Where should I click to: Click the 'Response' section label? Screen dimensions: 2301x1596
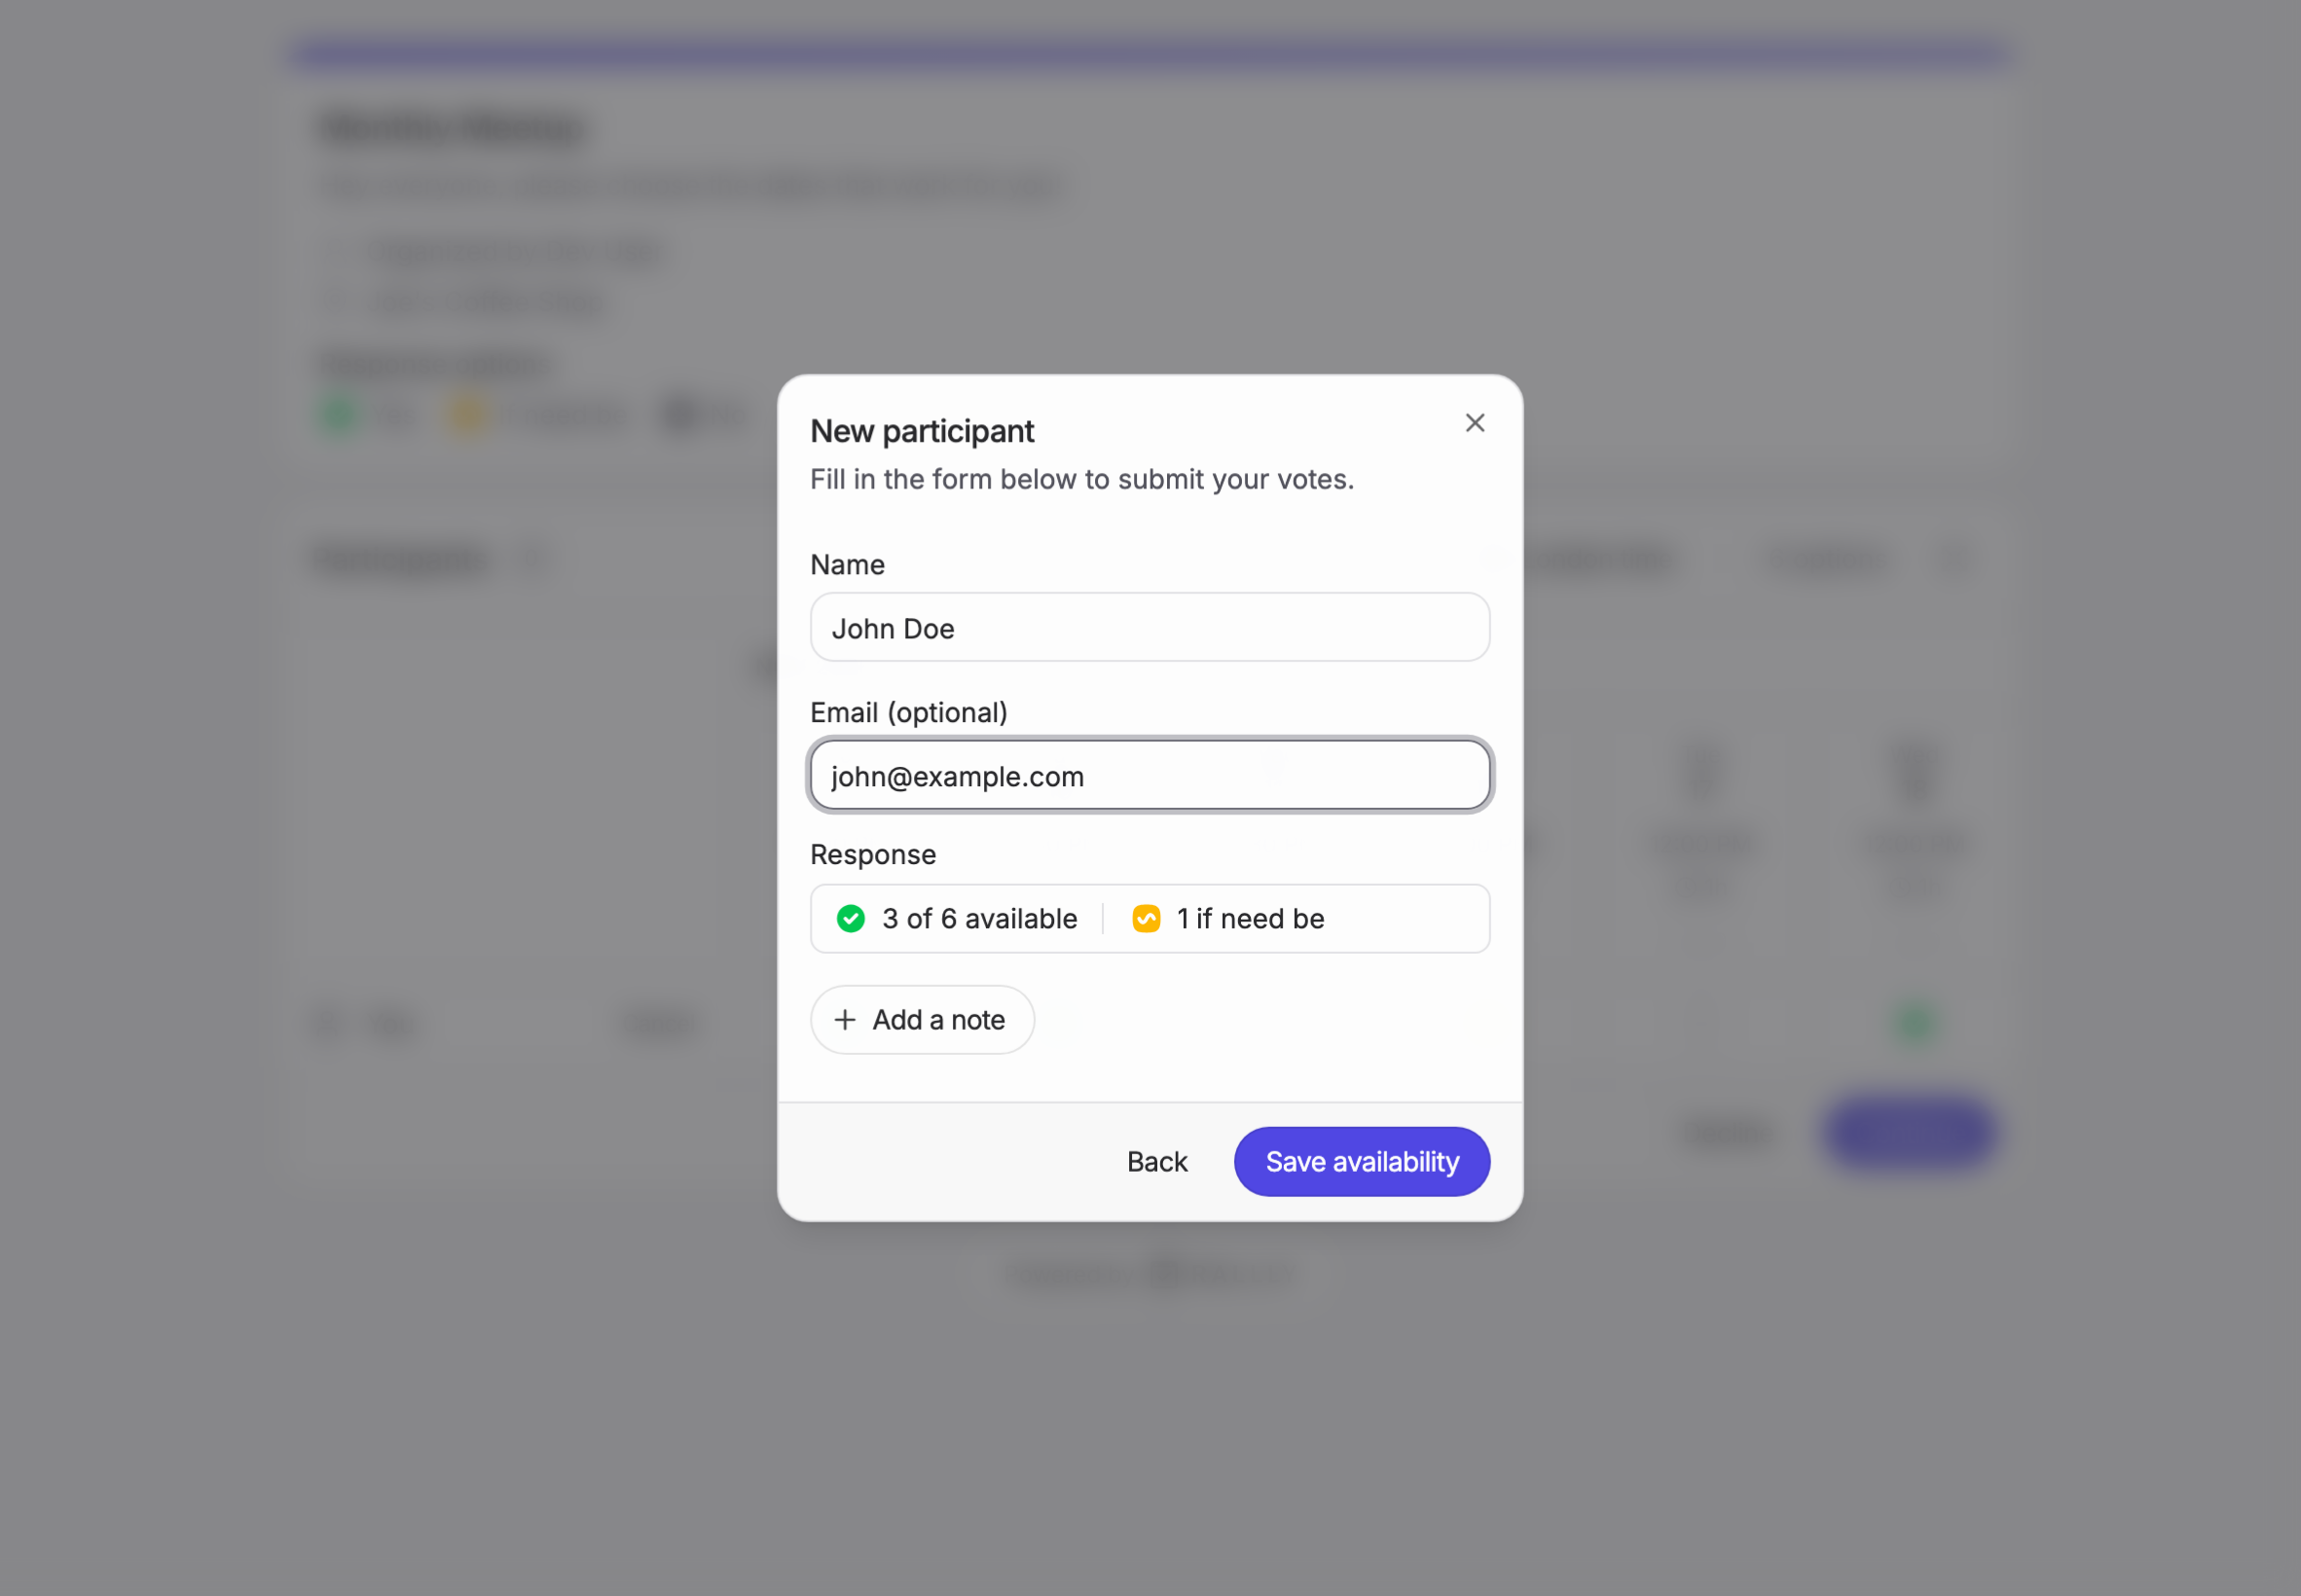pos(873,854)
